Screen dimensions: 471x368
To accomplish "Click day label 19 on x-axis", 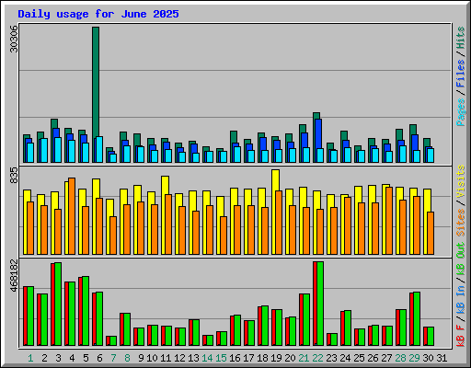I will coord(276,358).
